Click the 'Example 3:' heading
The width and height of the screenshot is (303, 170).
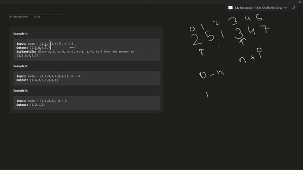(20, 91)
